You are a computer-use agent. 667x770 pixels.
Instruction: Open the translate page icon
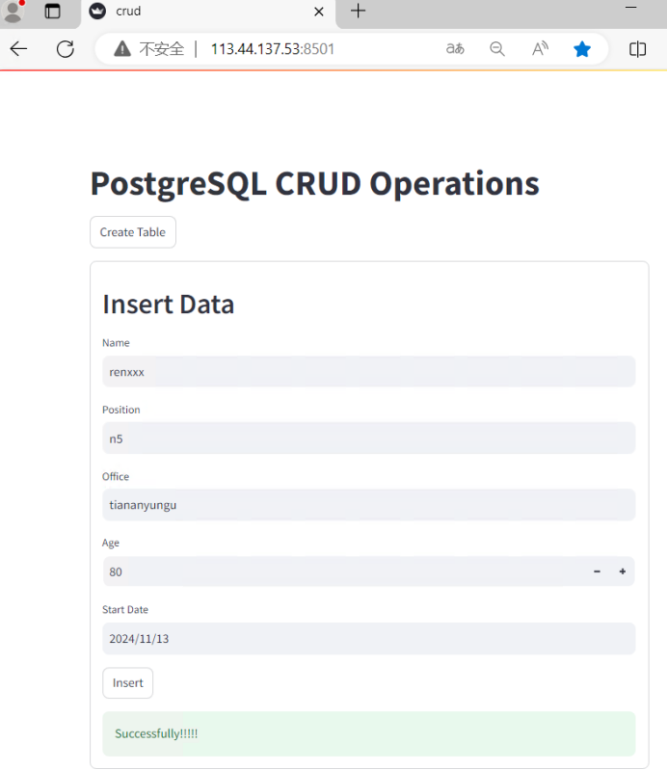click(x=455, y=49)
